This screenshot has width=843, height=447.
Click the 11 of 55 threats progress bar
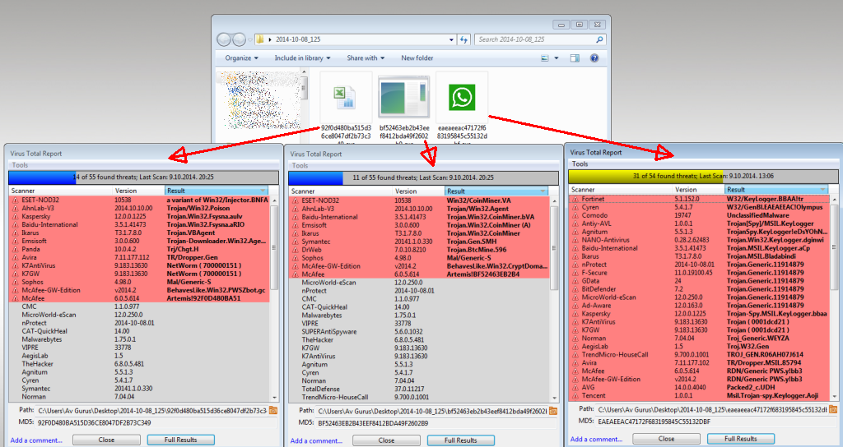424,177
